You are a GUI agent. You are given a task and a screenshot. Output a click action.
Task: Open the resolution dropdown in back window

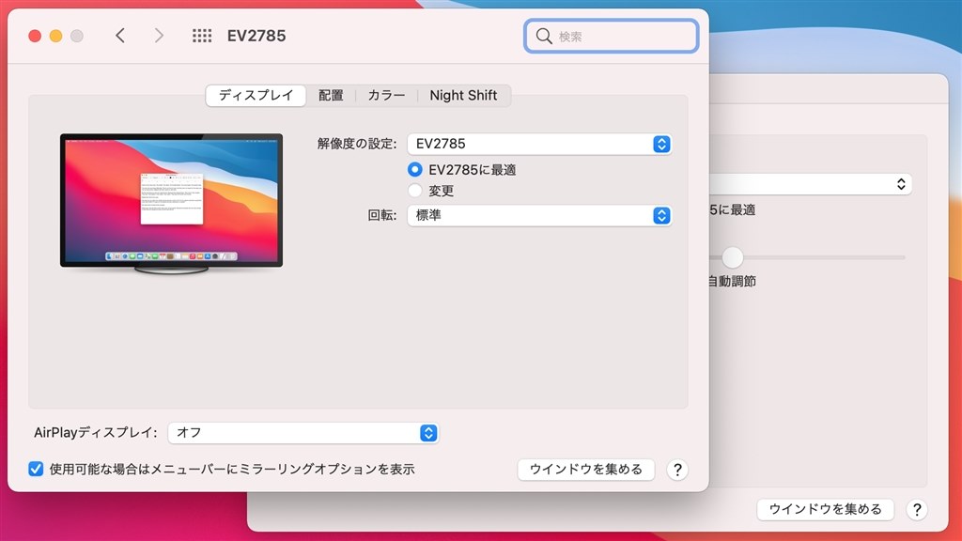pos(810,184)
